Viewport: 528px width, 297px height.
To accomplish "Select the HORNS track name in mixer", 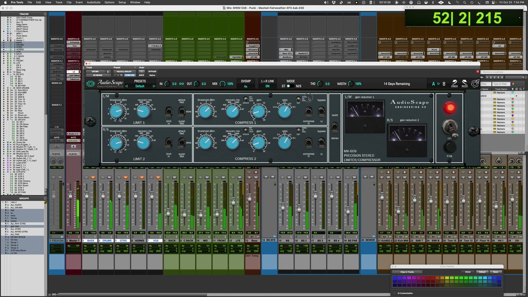I will coord(139,240).
